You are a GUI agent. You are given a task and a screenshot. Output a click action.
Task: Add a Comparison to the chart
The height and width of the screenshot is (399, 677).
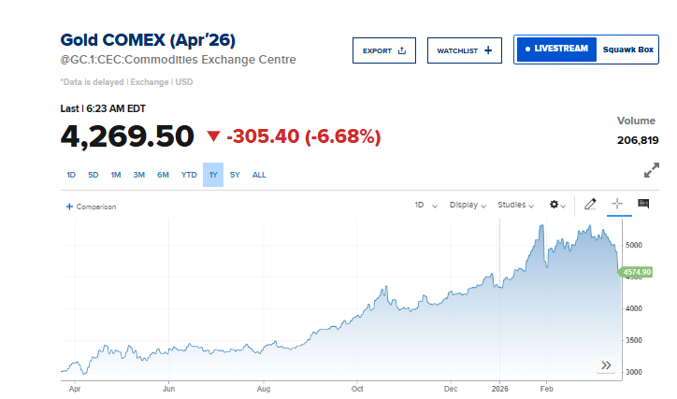(91, 207)
